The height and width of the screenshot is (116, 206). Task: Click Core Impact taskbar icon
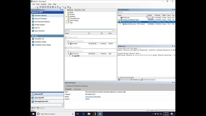coord(100,114)
